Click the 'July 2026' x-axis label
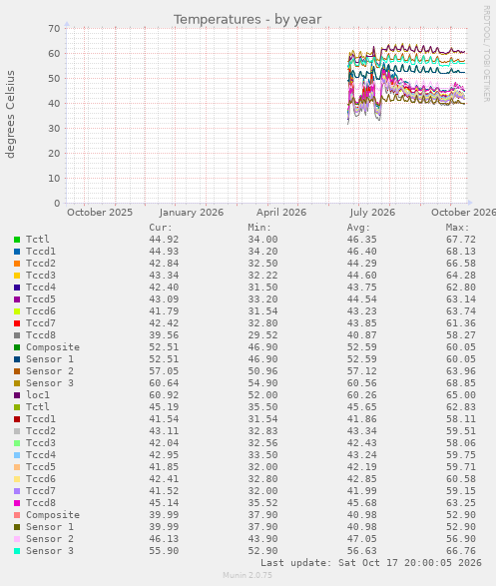The height and width of the screenshot is (586, 496). coord(372,213)
